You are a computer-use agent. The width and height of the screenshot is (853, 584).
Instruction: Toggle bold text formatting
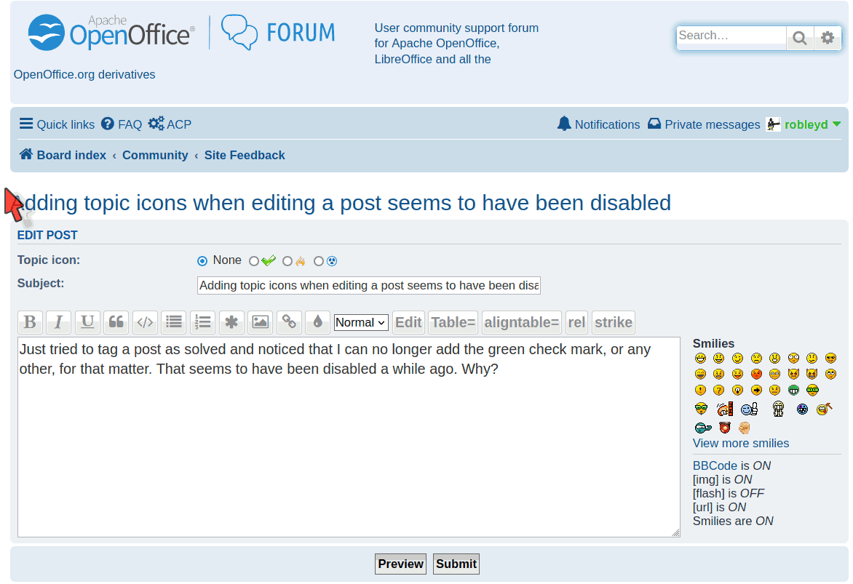click(30, 322)
